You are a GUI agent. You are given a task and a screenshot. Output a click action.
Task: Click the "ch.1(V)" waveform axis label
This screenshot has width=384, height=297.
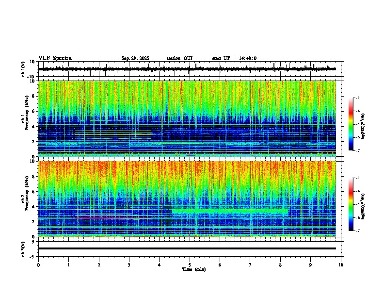tap(23, 69)
